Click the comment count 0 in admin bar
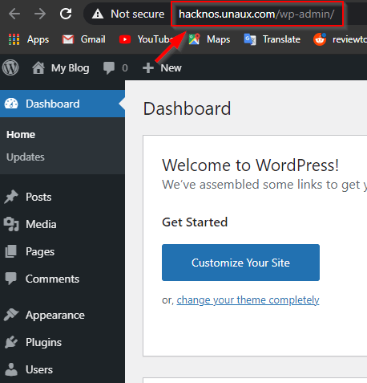 pyautogui.click(x=125, y=68)
